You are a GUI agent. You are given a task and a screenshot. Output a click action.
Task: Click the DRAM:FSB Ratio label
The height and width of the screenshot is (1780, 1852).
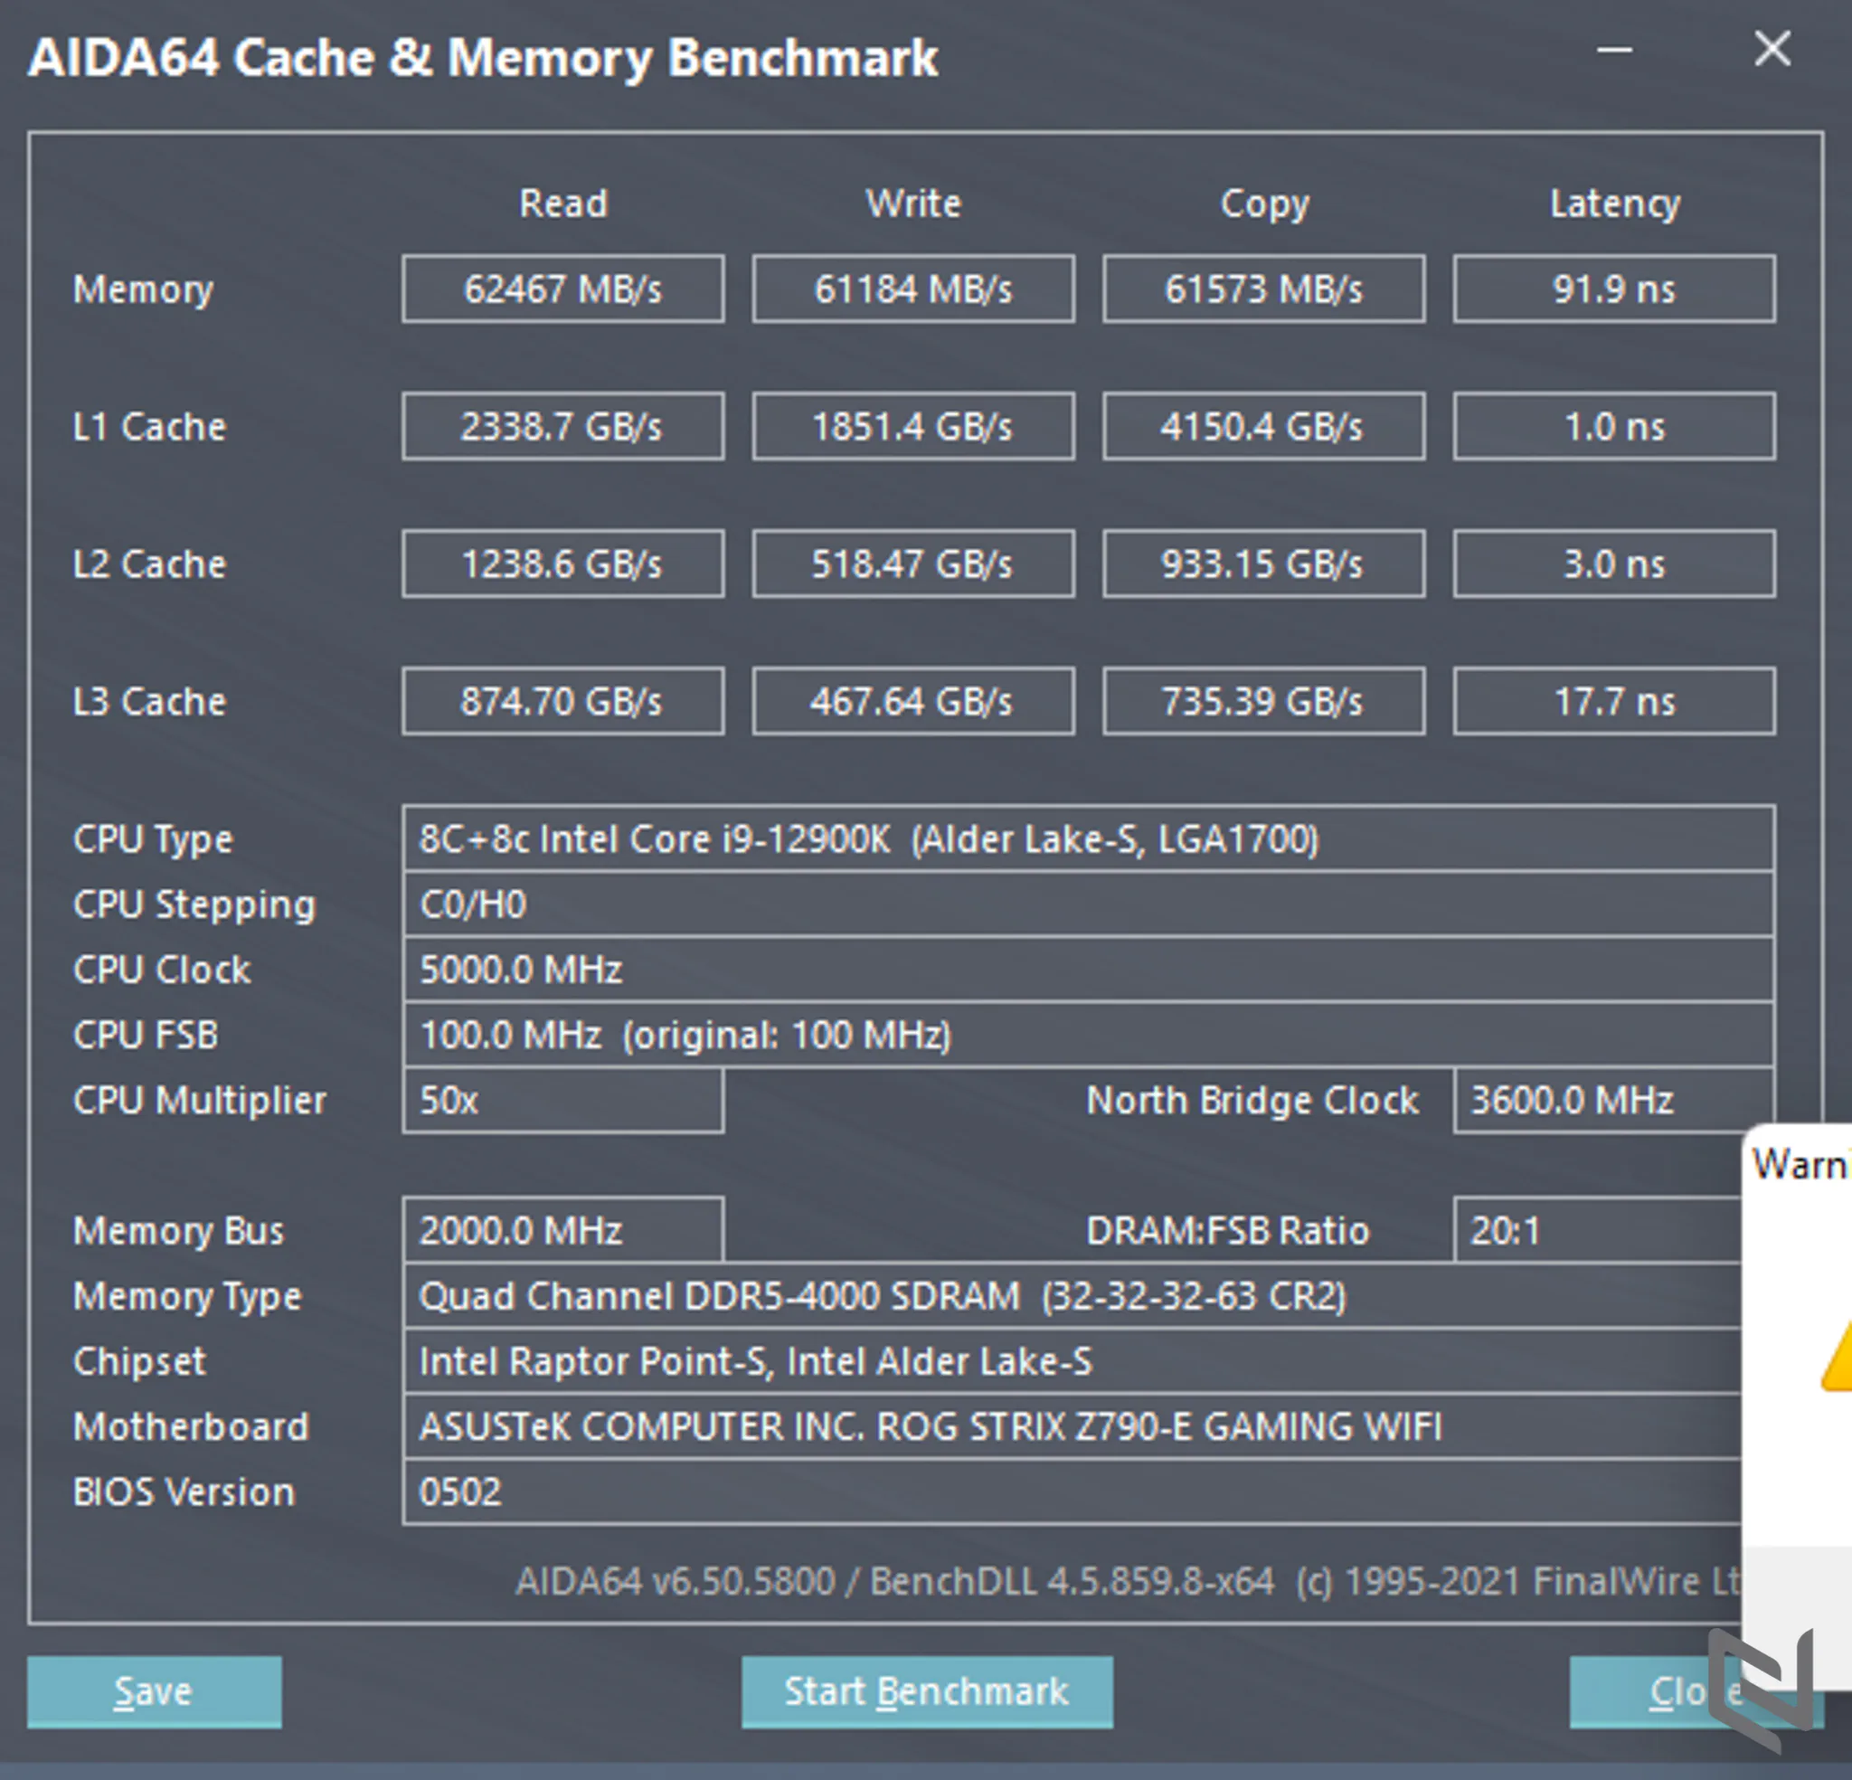click(1227, 1231)
